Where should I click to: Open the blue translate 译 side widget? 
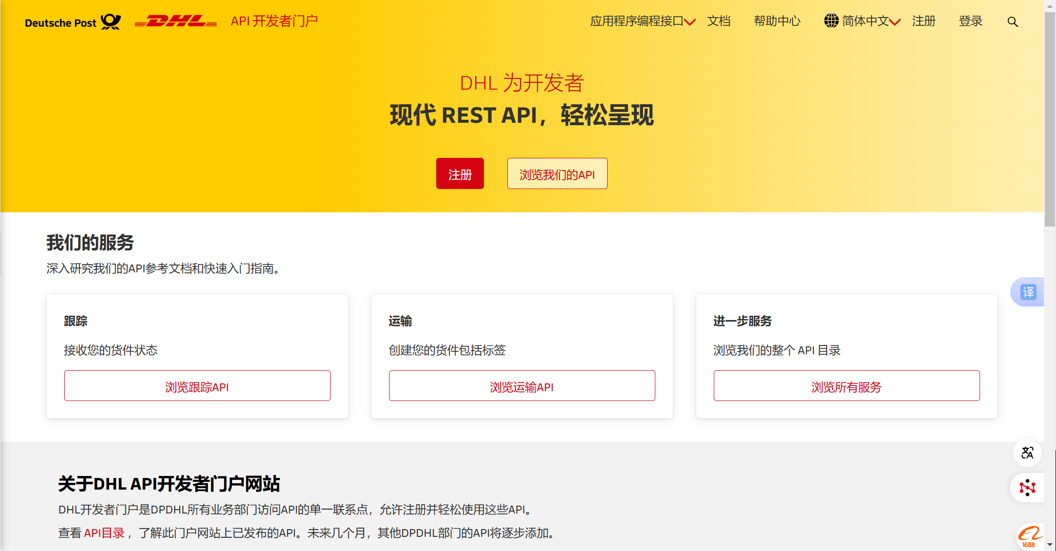[1028, 292]
